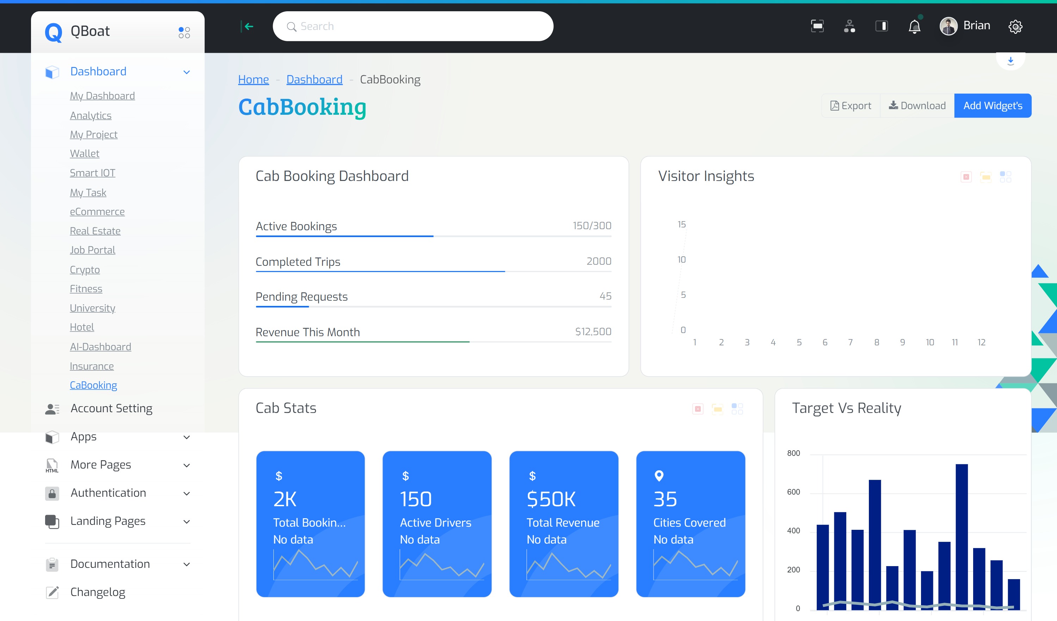The height and width of the screenshot is (621, 1057).
Task: Select My Project in sidebar
Action: (93, 134)
